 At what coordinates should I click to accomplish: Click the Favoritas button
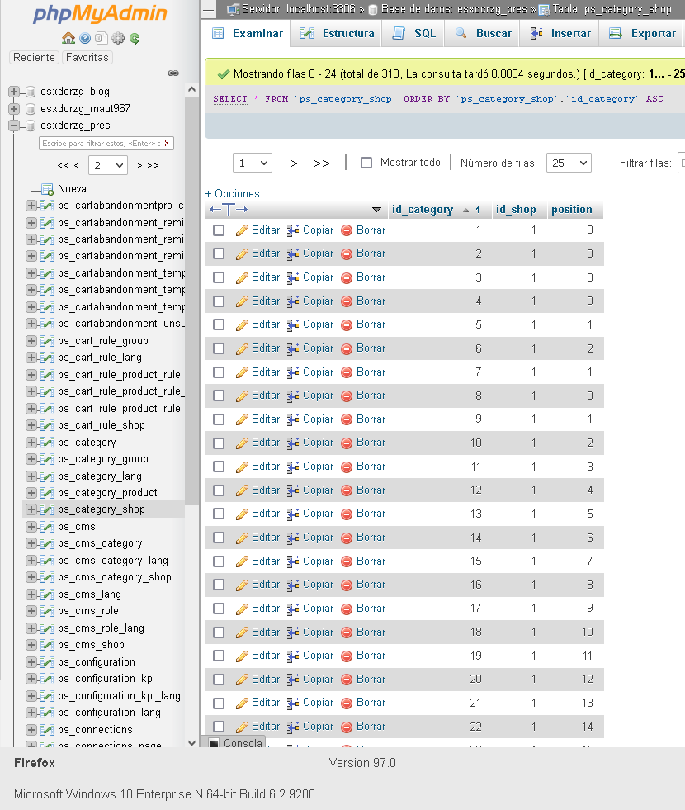pos(87,58)
